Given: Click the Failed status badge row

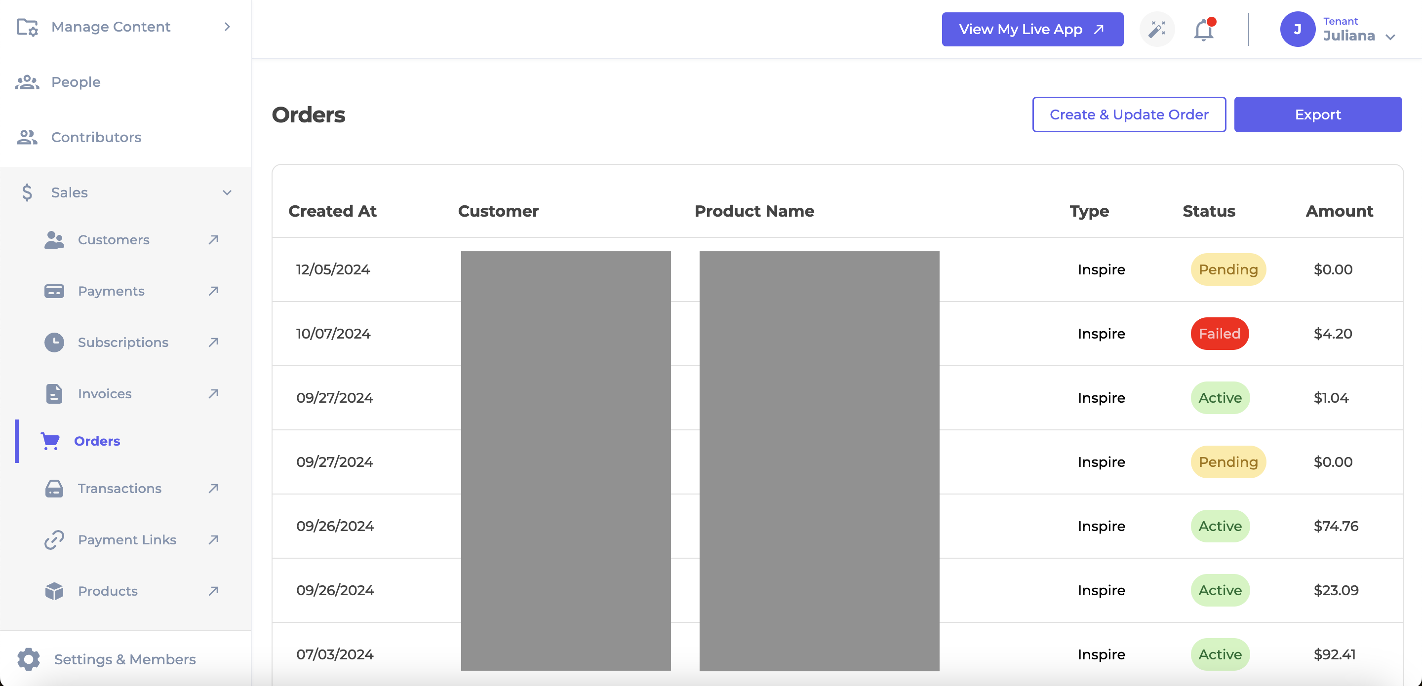Looking at the screenshot, I should [x=1220, y=334].
